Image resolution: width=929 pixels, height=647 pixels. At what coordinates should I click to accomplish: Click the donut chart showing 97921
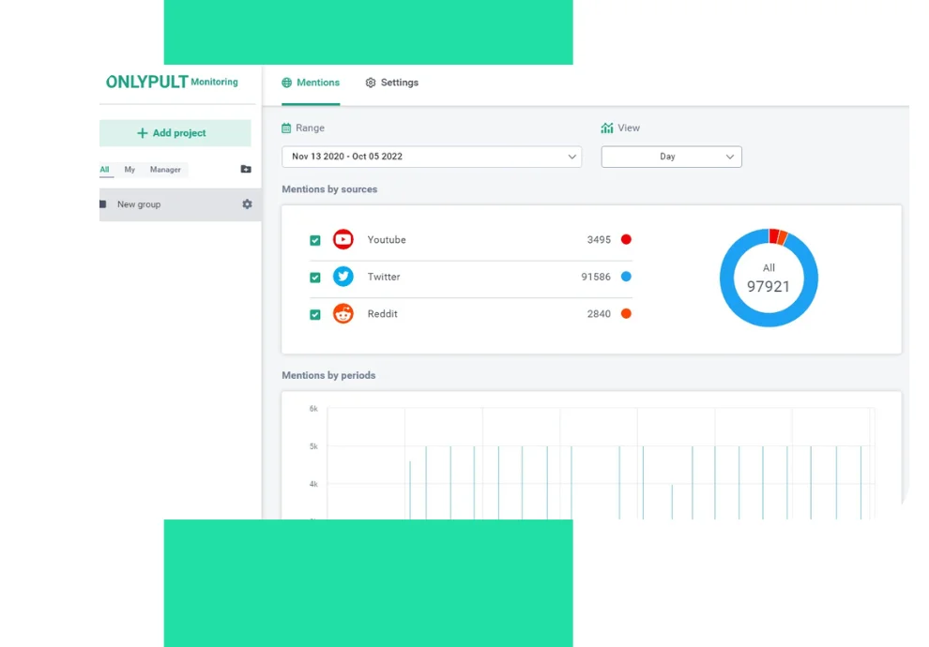[769, 277]
